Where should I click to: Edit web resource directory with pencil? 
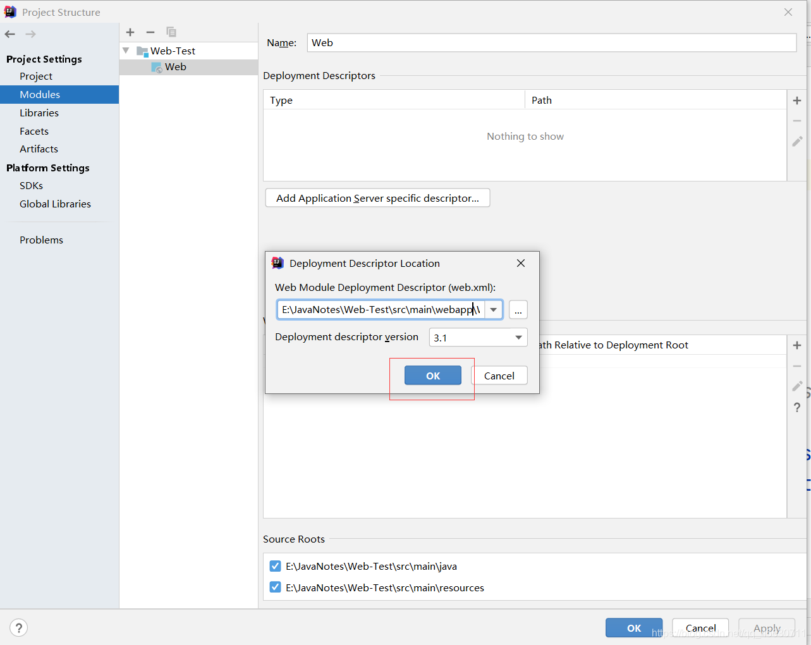click(x=797, y=386)
